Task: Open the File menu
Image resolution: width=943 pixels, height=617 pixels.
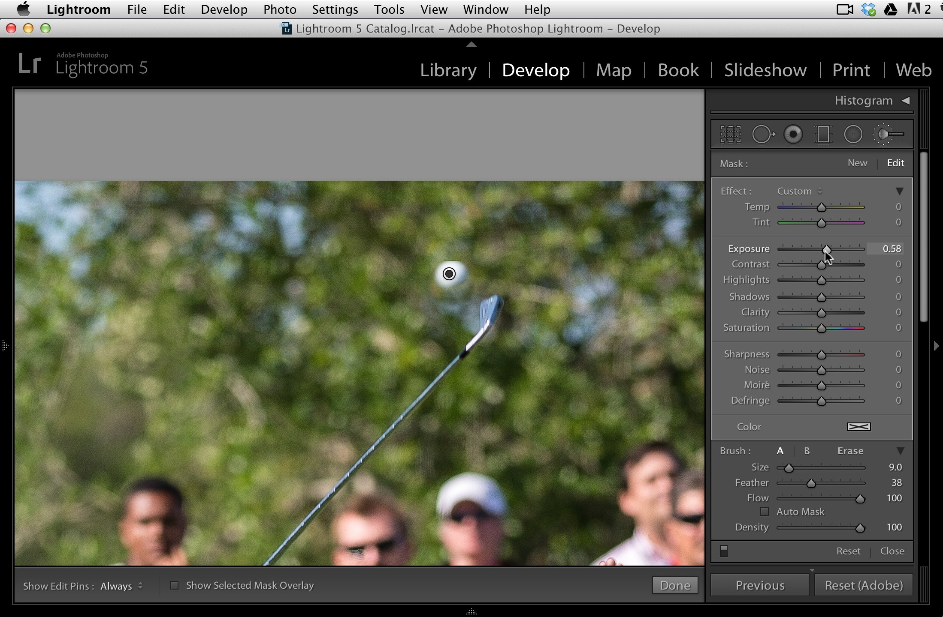Action: (x=137, y=9)
